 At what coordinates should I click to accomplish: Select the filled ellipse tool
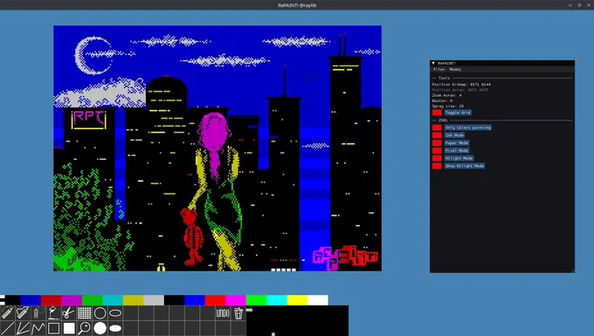pyautogui.click(x=115, y=328)
